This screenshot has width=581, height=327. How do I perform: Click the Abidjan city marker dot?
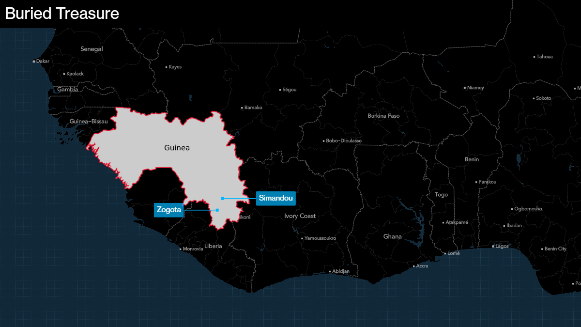(330, 271)
